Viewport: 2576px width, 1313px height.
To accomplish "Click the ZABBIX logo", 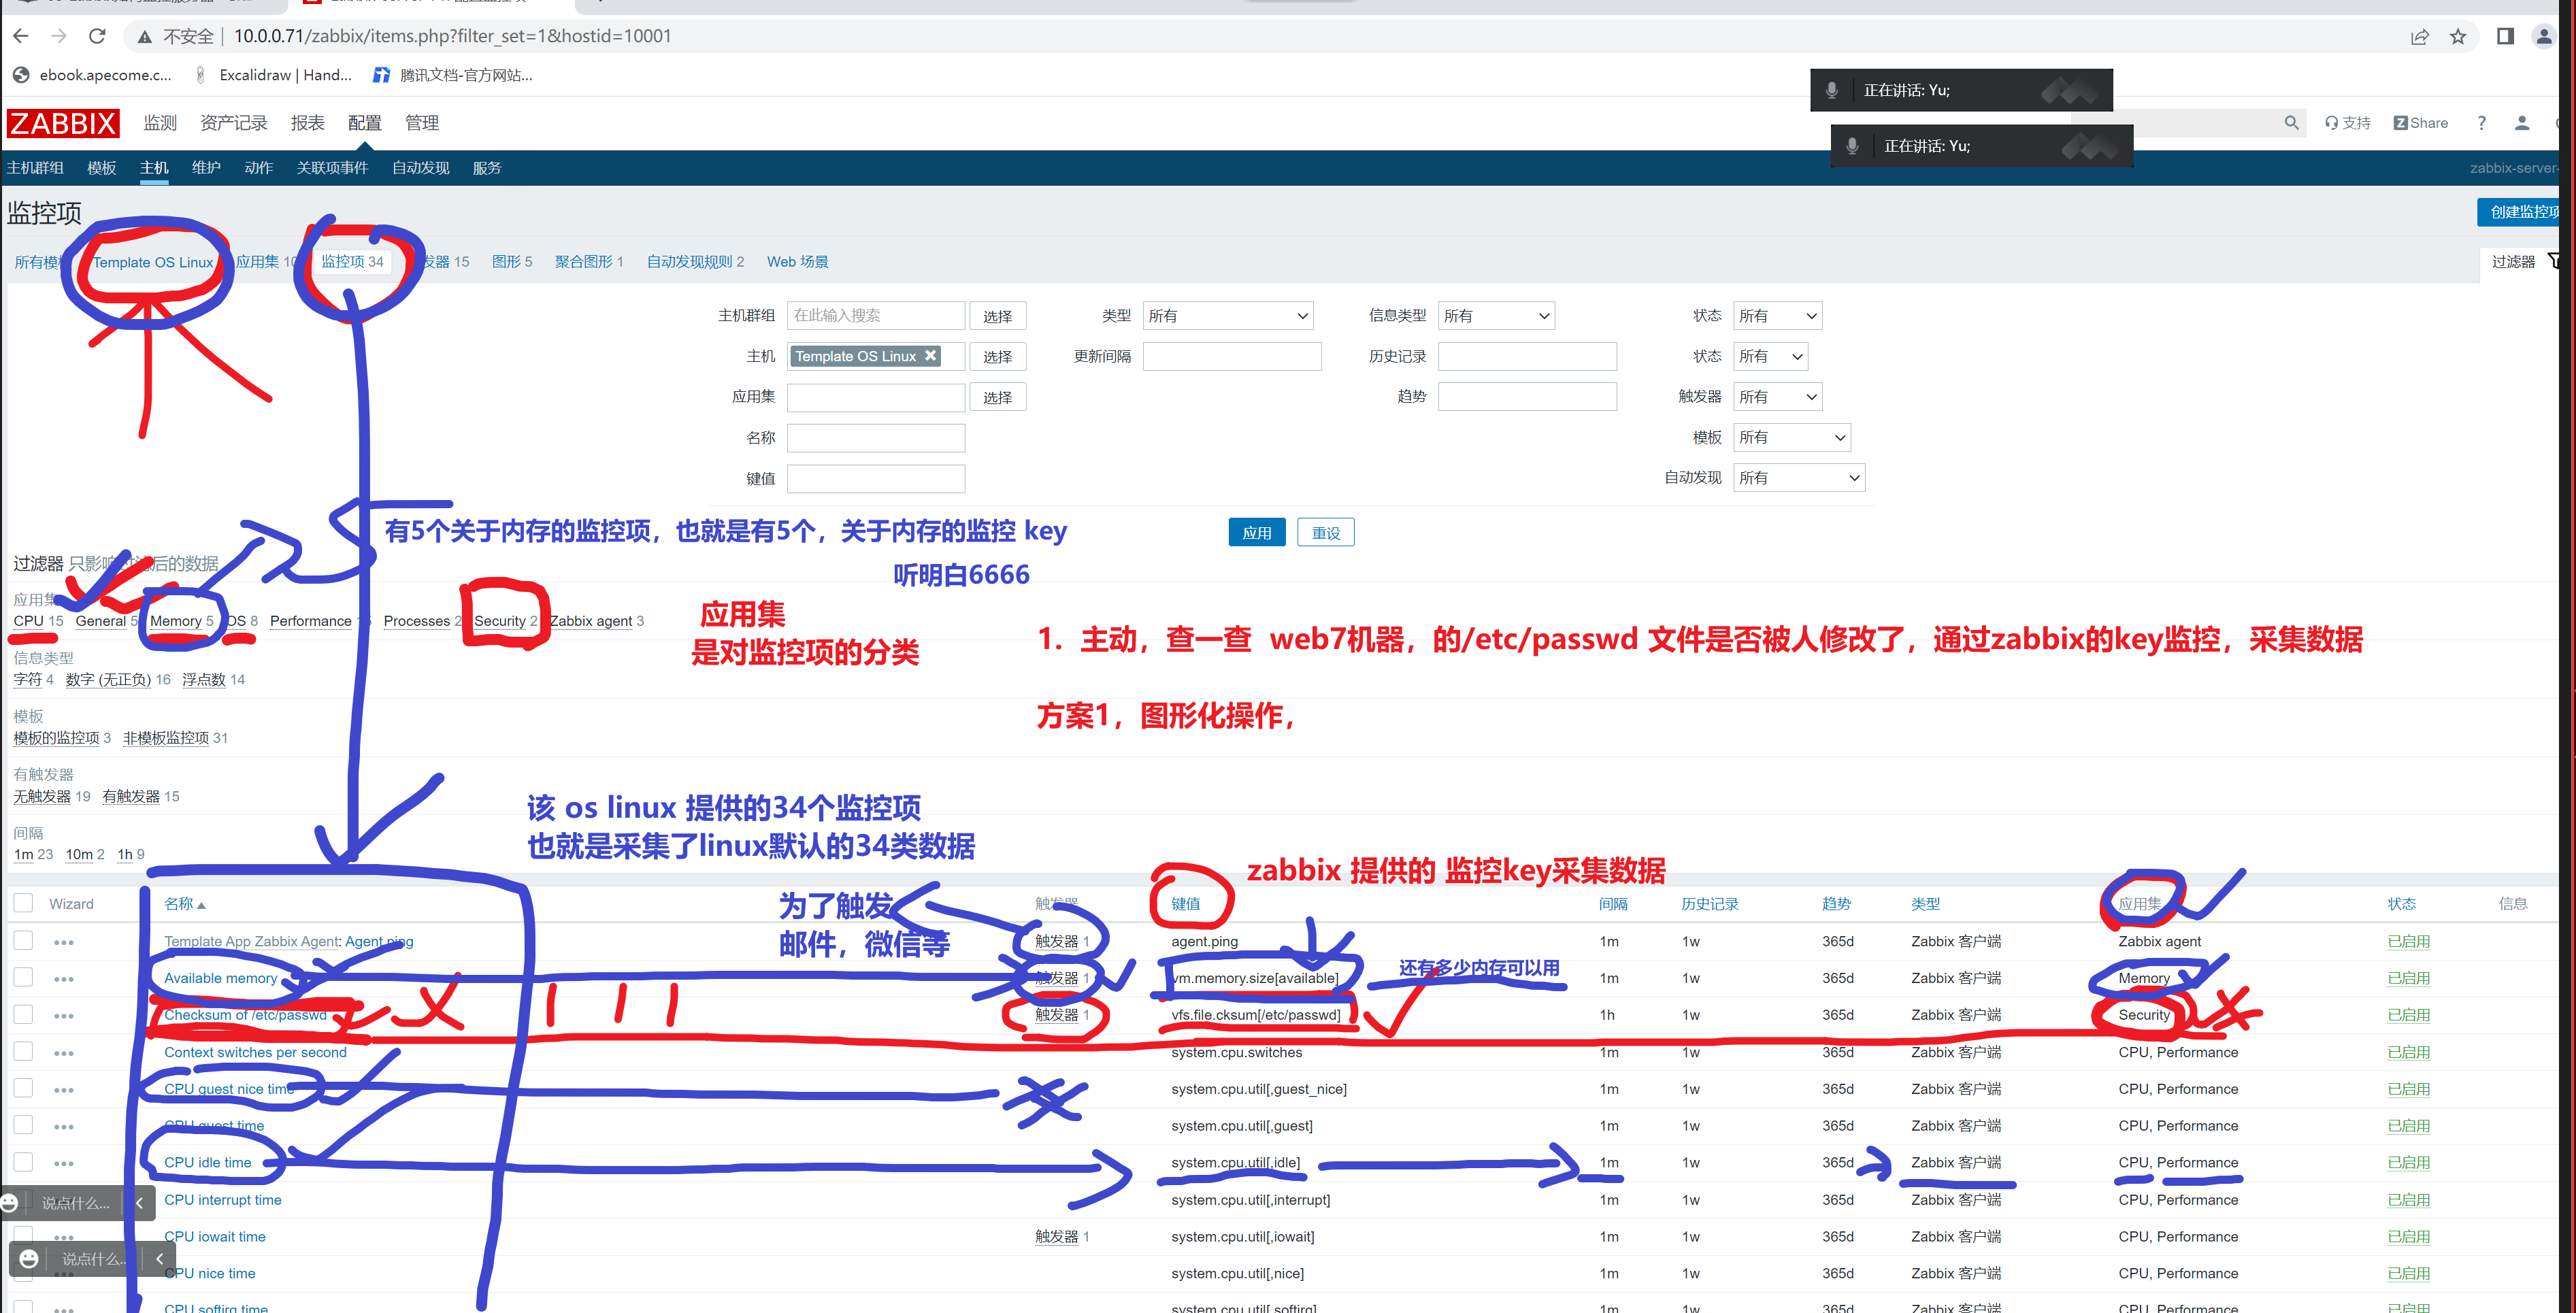I will [x=63, y=123].
